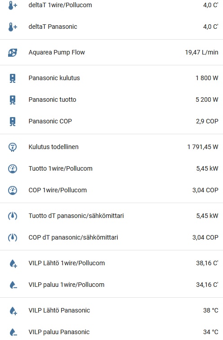
Task: Click the heat pump icon beside Panasonic COP
Action: 13,122
